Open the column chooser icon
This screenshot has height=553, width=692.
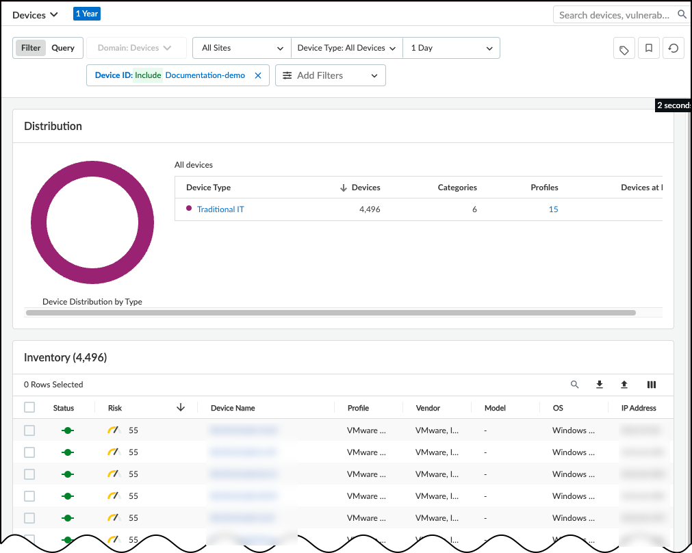[x=652, y=385]
